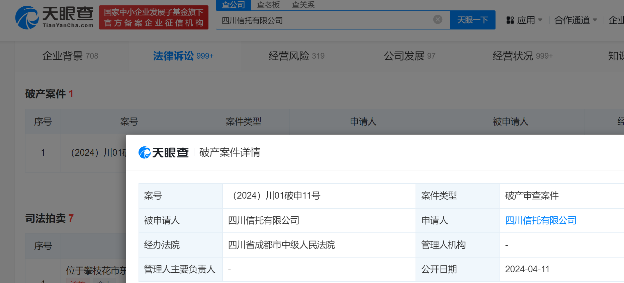Click the 天眼查 logo in popup dialog

pyautogui.click(x=164, y=153)
